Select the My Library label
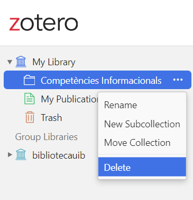The width and height of the screenshot is (193, 200). (x=54, y=62)
